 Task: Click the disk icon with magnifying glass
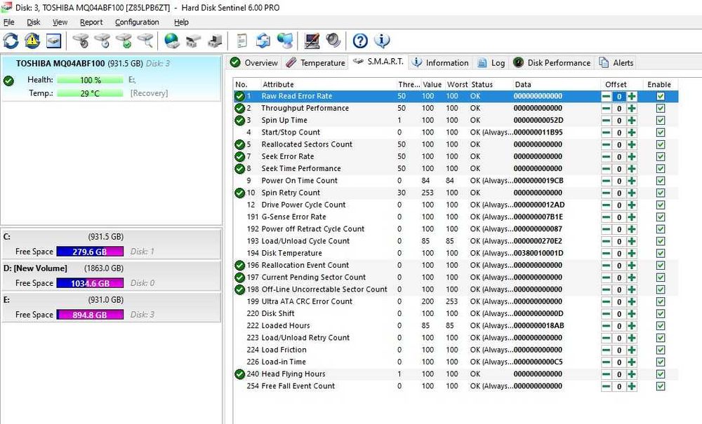[x=145, y=41]
